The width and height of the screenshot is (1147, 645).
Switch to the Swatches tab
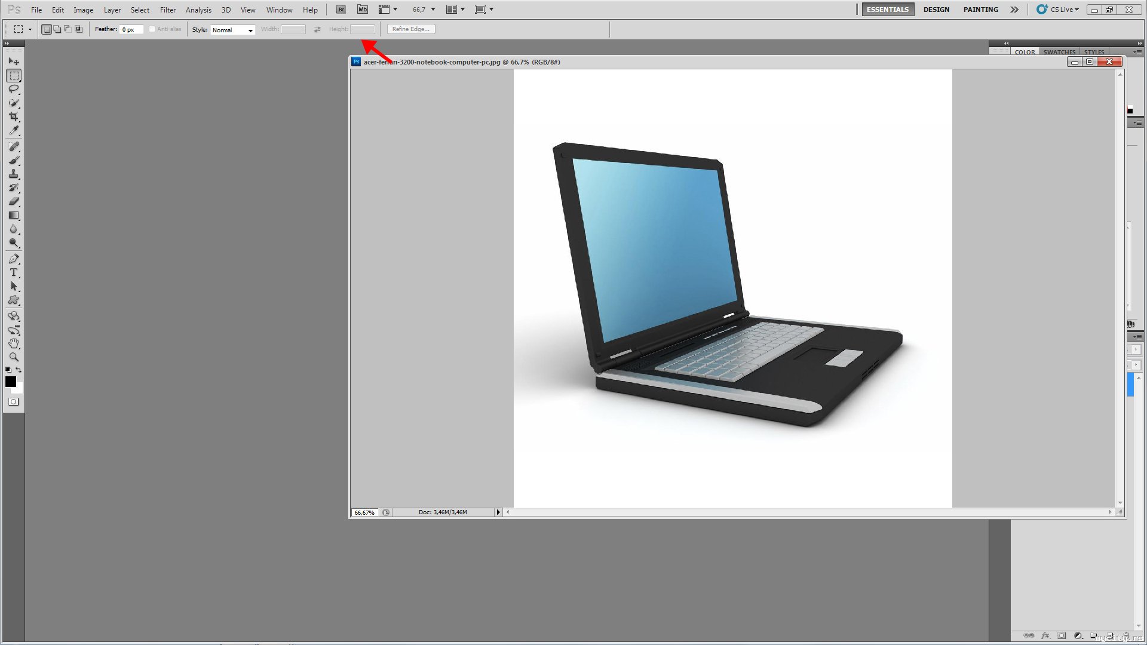[1059, 52]
